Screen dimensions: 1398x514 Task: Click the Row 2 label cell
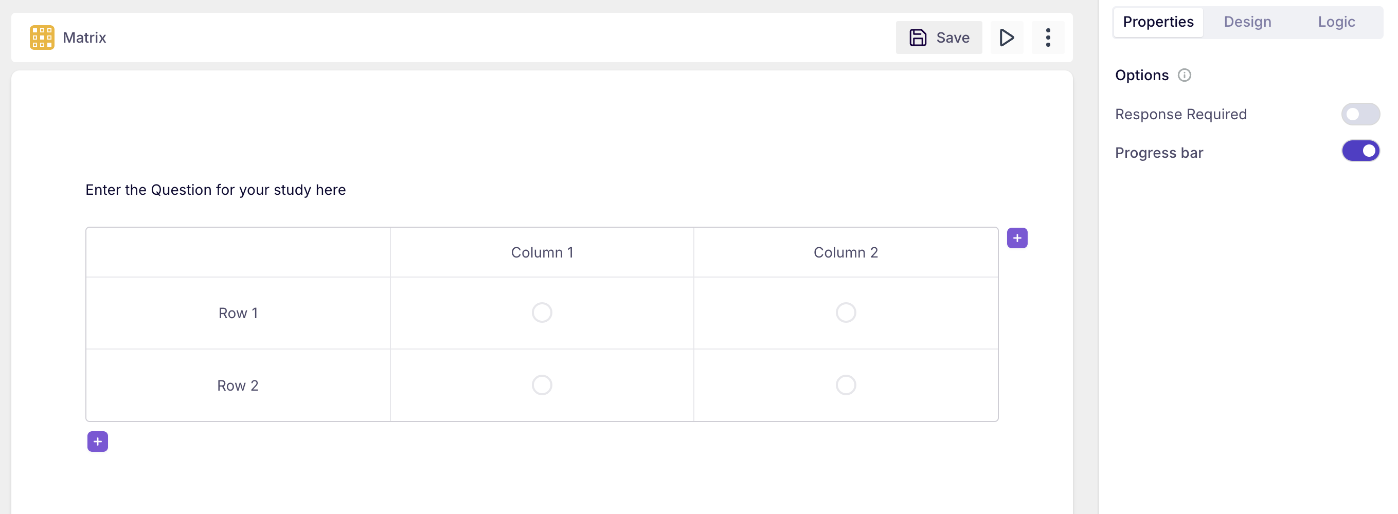238,385
